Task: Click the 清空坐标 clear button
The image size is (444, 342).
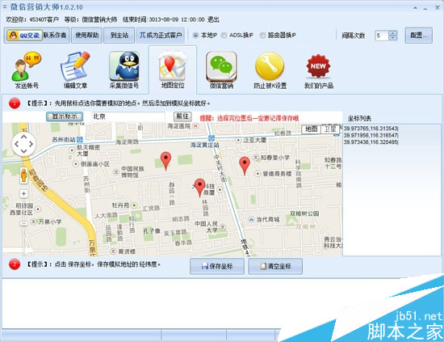Action: [275, 266]
